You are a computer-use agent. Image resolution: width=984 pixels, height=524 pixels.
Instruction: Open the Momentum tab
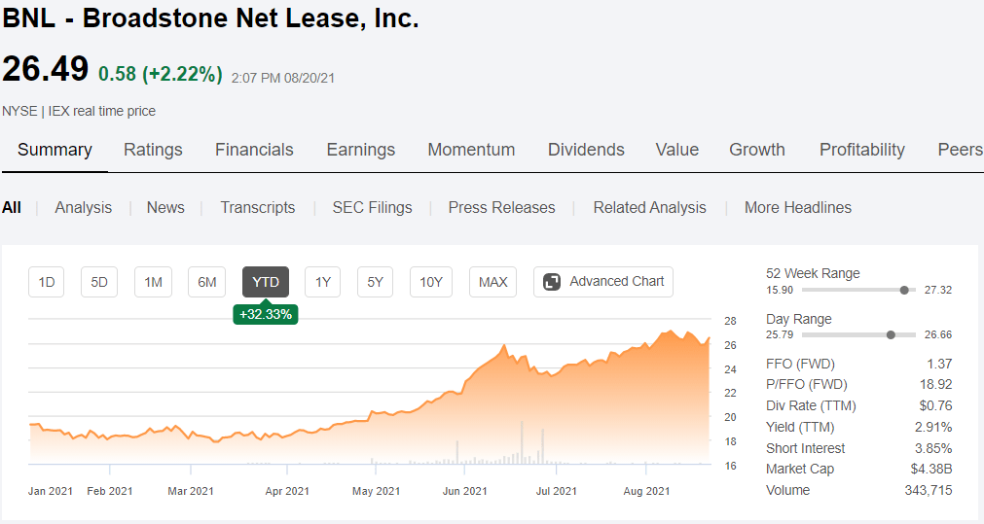pyautogui.click(x=471, y=150)
